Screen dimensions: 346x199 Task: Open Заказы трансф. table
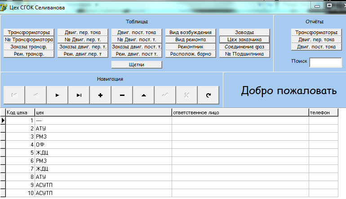pos(29,47)
